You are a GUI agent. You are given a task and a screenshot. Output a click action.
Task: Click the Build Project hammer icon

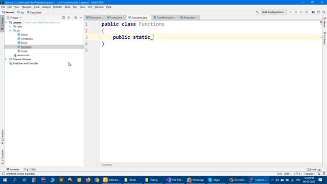pos(258,12)
